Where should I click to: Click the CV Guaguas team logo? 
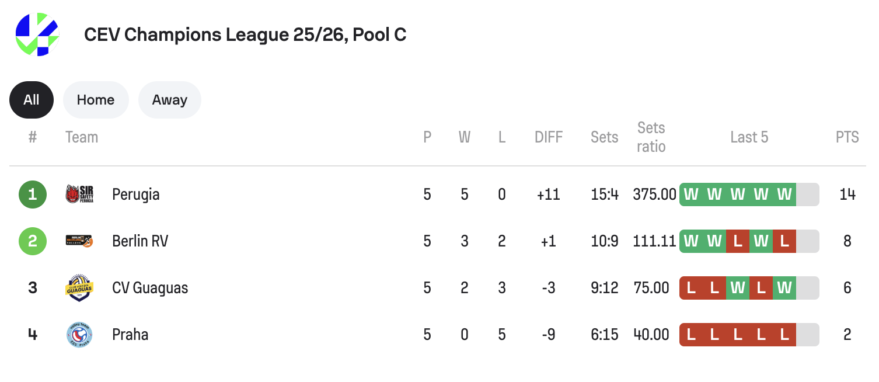(79, 287)
